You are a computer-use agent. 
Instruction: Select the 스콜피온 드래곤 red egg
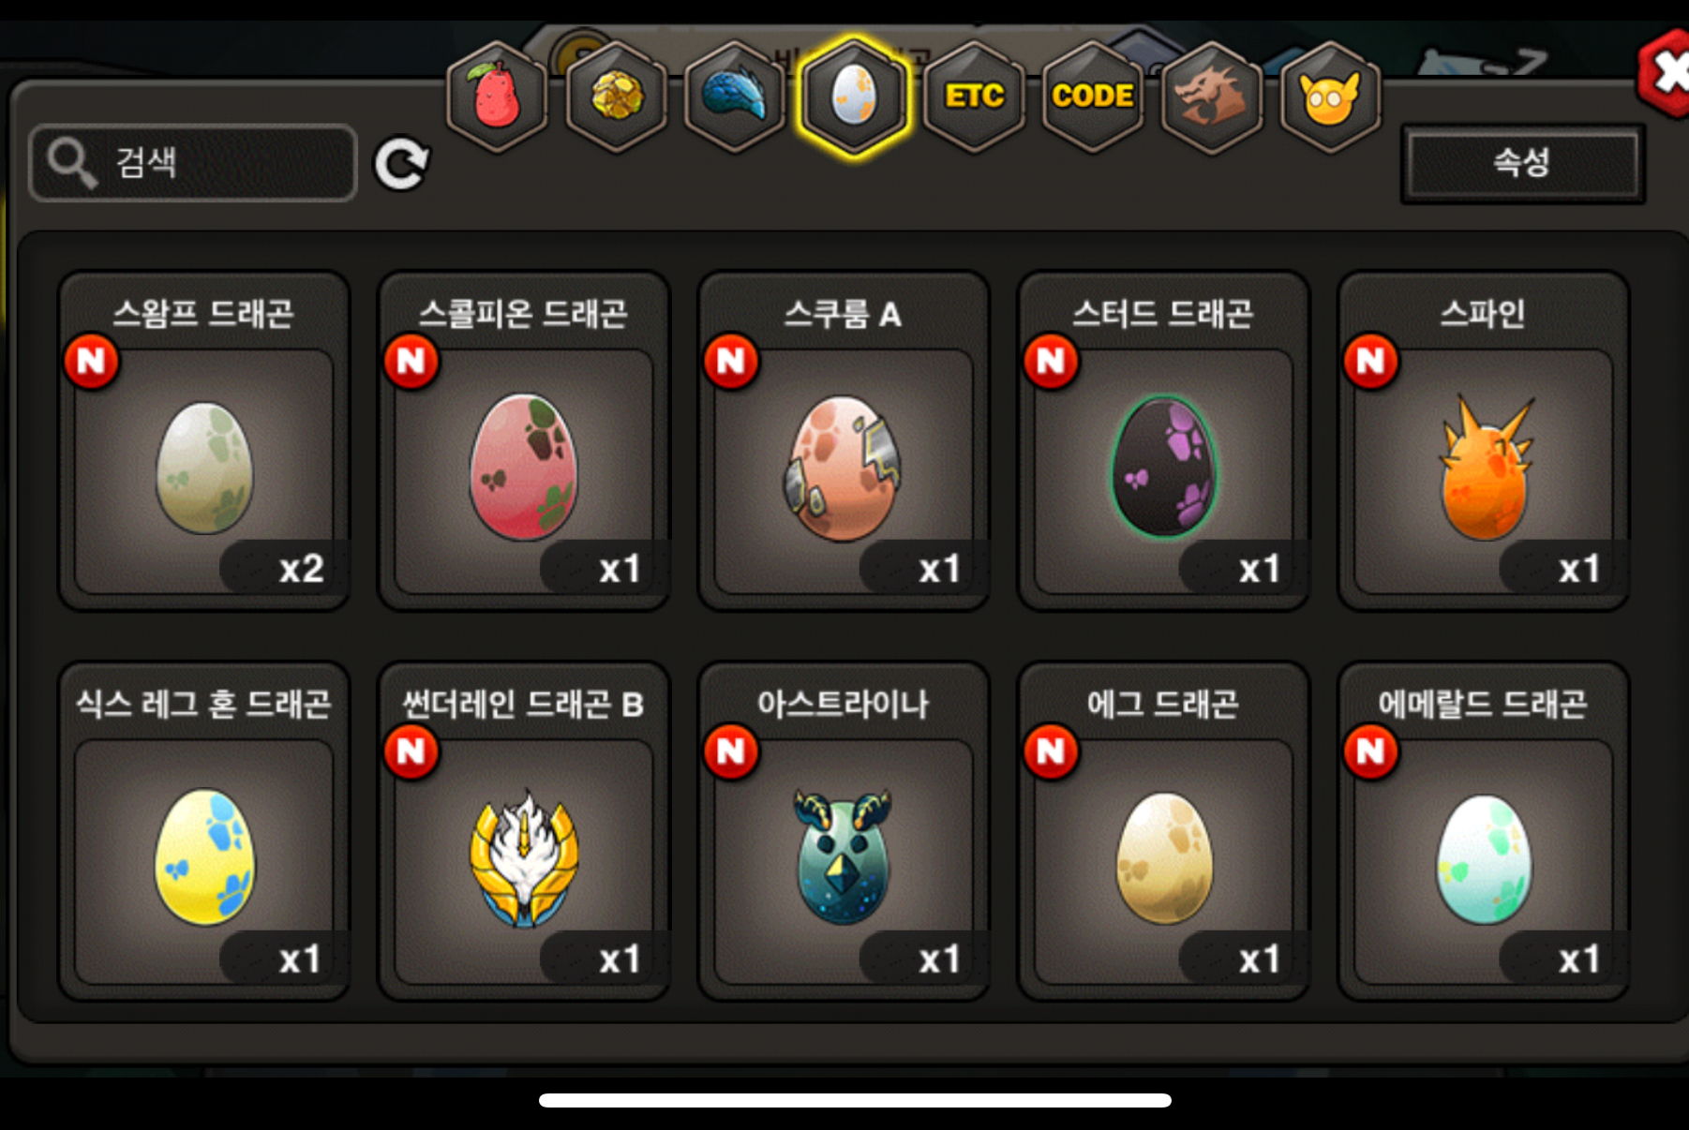tap(523, 441)
